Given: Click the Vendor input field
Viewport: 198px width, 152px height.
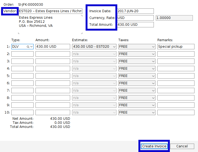Looking at the screenshot, I should point(50,11).
